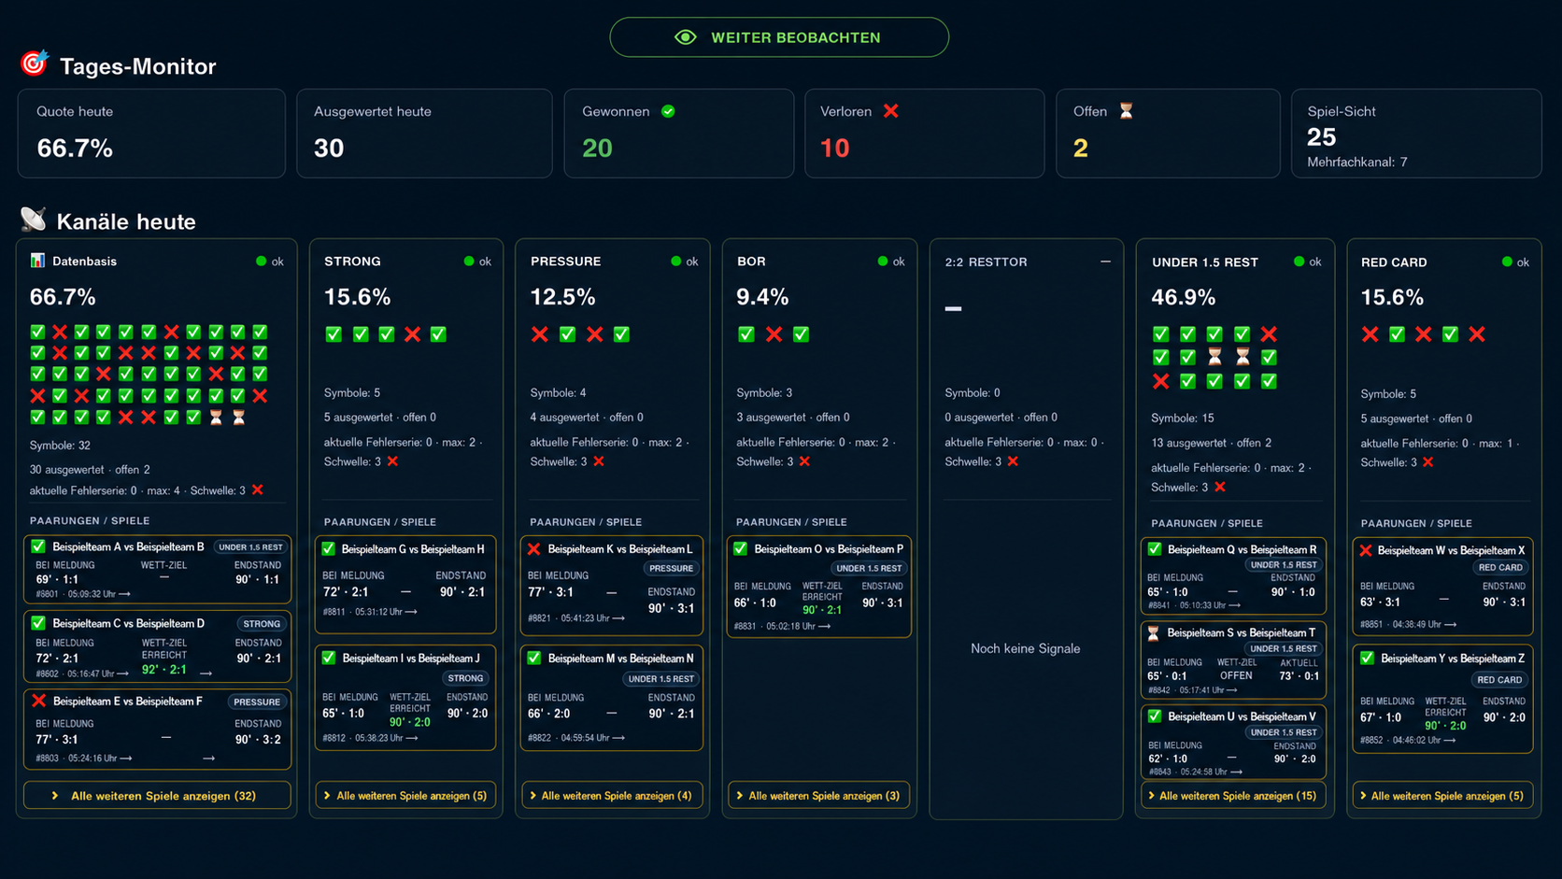
Task: Click the bar chart icon beside Datenbasis
Action: [37, 261]
